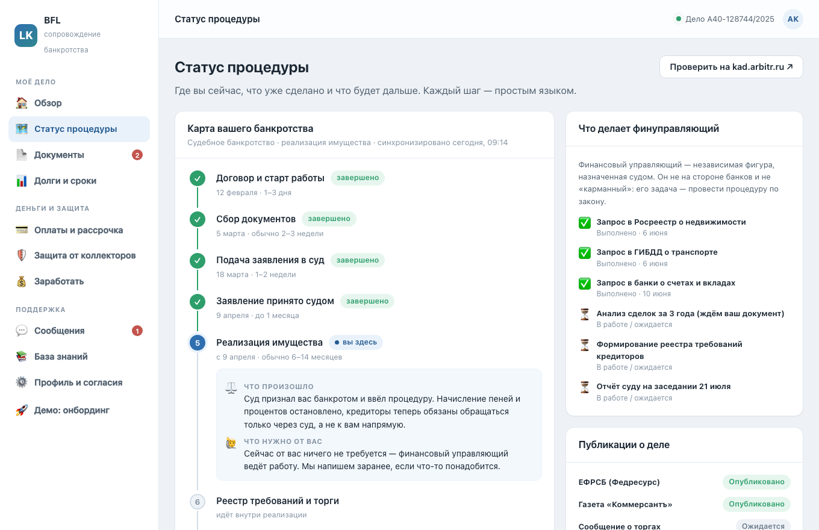Click the checkmark circle for Заявление принято судом
This screenshot has width=819, height=530.
(x=198, y=301)
